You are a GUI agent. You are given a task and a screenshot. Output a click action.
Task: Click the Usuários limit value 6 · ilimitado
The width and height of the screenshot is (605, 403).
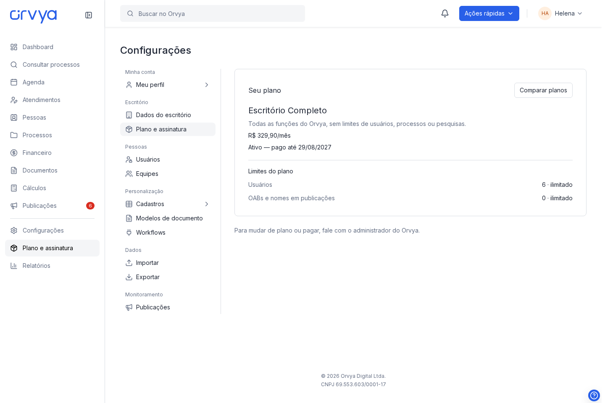pyautogui.click(x=557, y=185)
